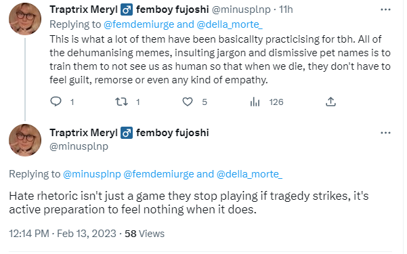Click the 58 Views count
Viewport: 407px width, 254px height.
144,234
